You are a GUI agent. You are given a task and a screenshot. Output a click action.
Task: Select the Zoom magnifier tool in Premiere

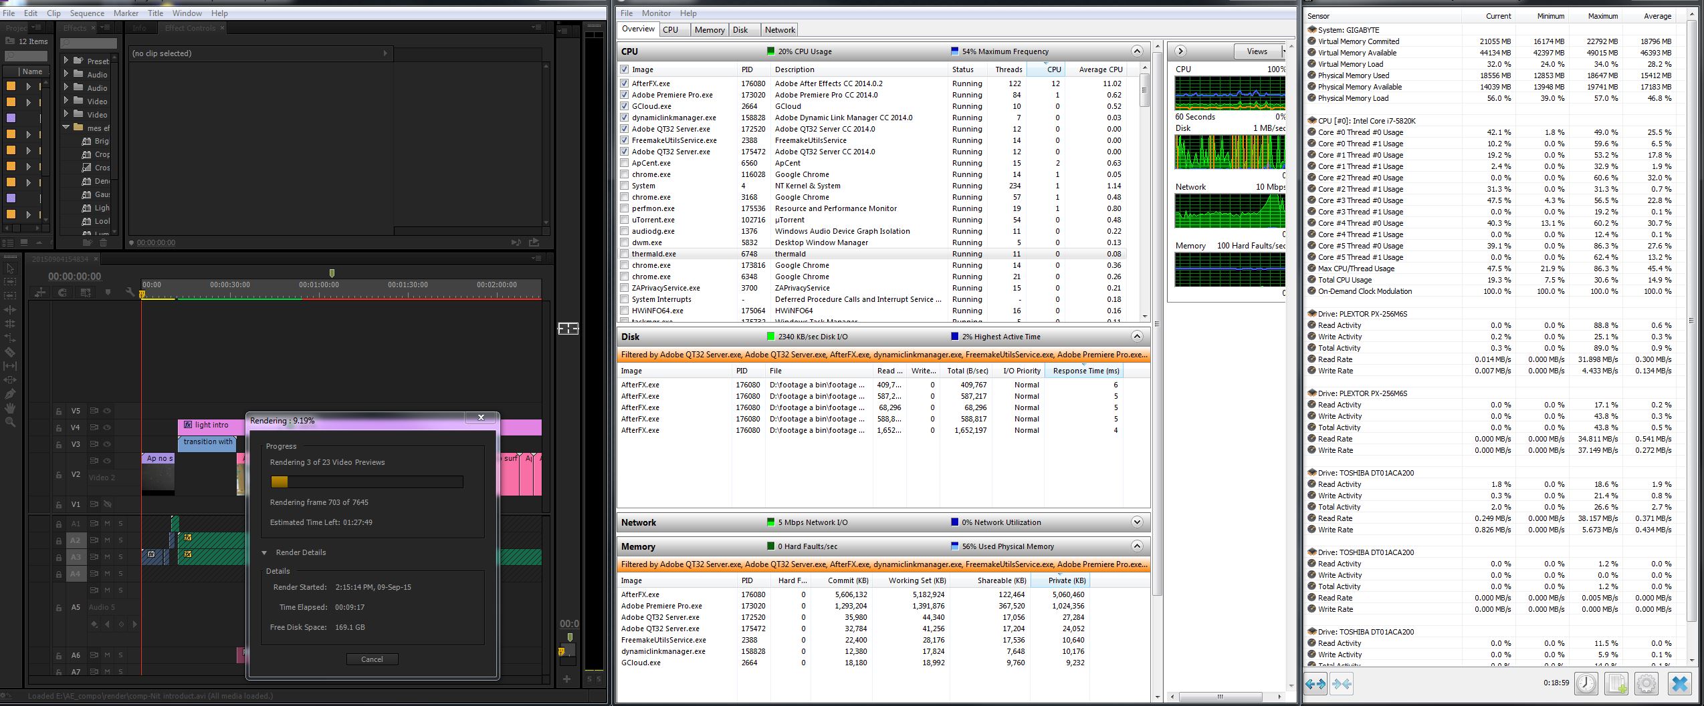[10, 422]
